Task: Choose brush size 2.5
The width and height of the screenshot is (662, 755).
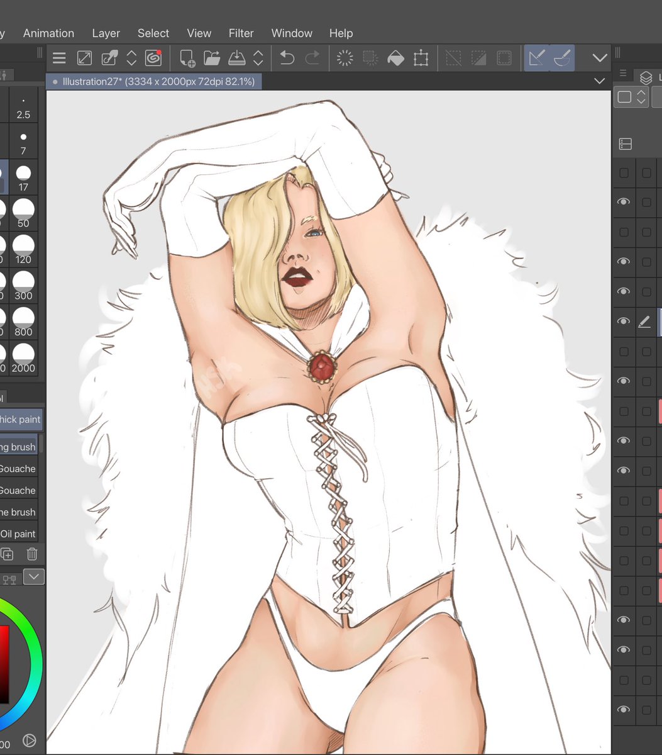Action: 23,106
